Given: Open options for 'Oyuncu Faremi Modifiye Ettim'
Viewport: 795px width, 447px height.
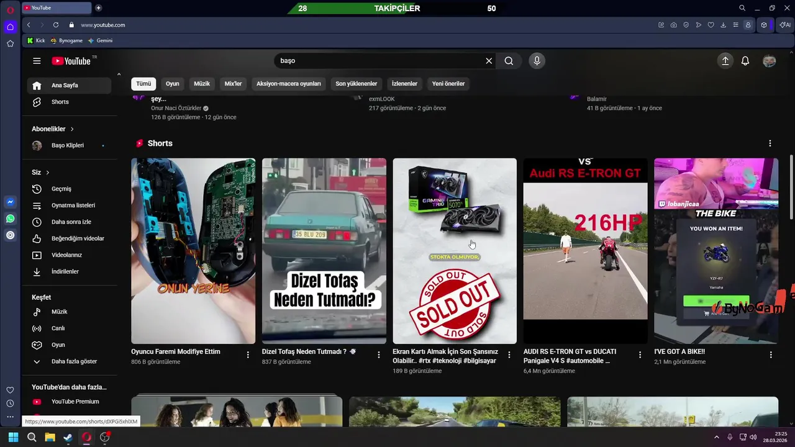Looking at the screenshot, I should point(248,354).
